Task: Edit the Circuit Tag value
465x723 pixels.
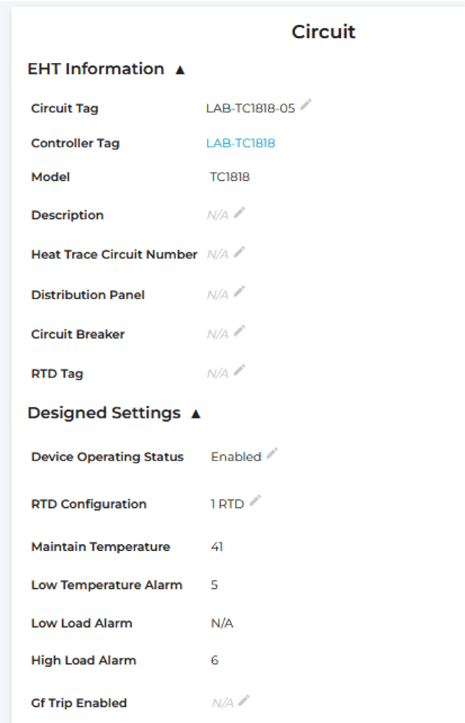Action: pyautogui.click(x=306, y=105)
